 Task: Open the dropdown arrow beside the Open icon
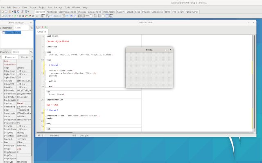(x=12, y=12)
